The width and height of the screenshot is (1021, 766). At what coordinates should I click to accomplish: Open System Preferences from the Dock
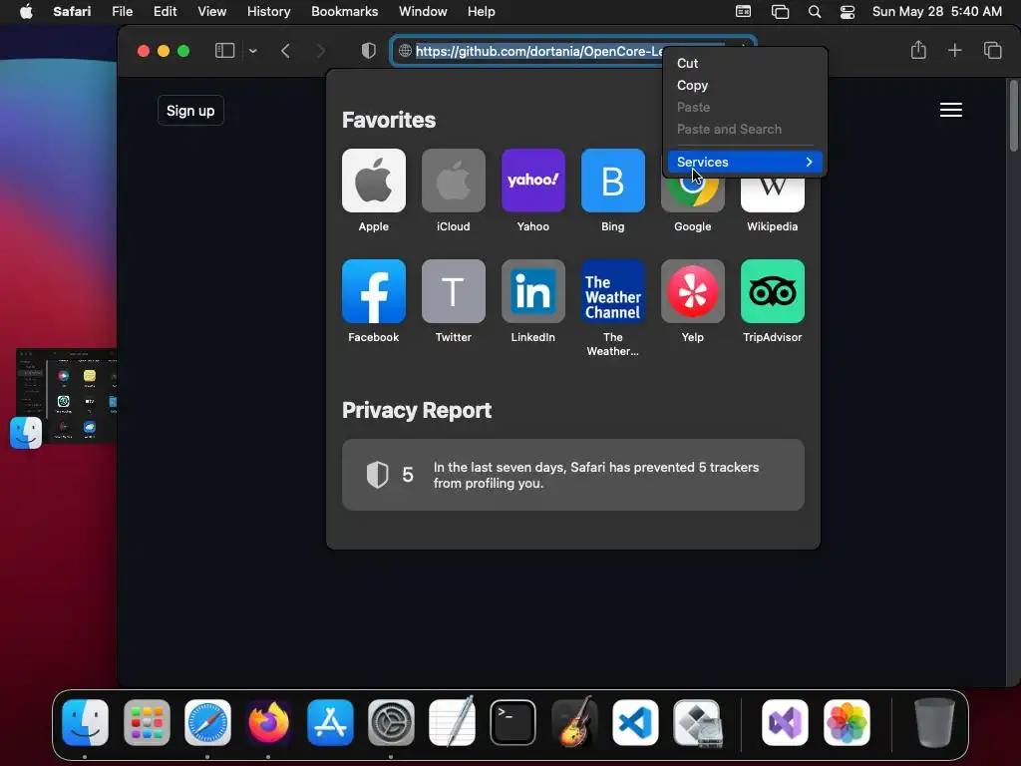(391, 722)
